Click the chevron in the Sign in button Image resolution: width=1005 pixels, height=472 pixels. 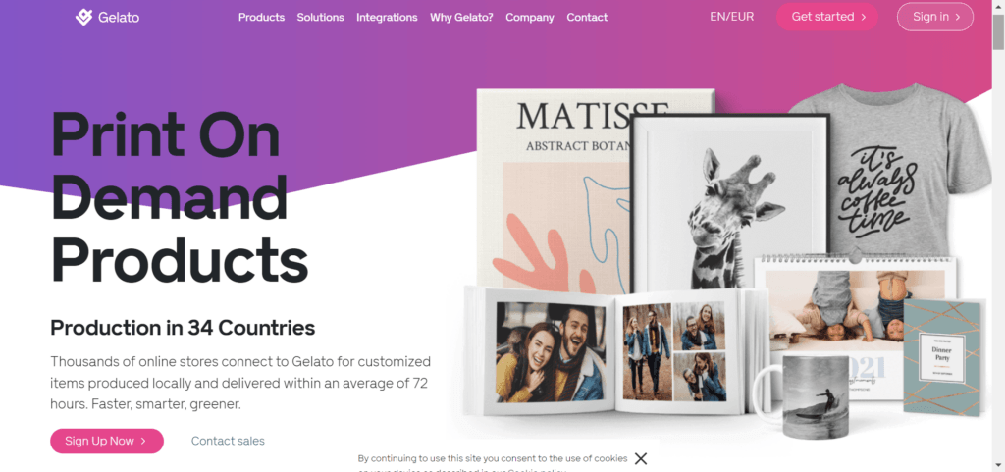[x=958, y=18]
